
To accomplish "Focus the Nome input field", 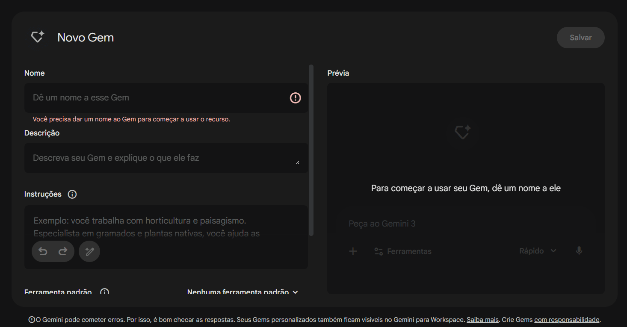I will pyautogui.click(x=166, y=98).
